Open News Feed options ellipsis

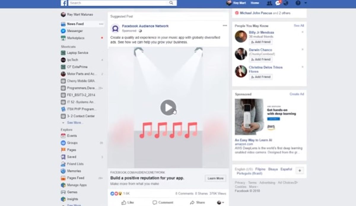[x=101, y=24]
